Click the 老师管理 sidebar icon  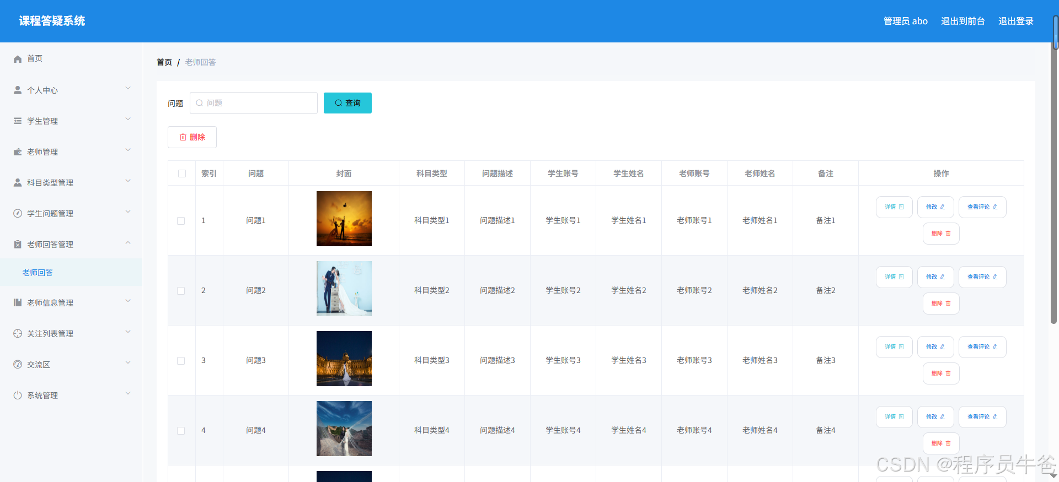[x=18, y=151]
